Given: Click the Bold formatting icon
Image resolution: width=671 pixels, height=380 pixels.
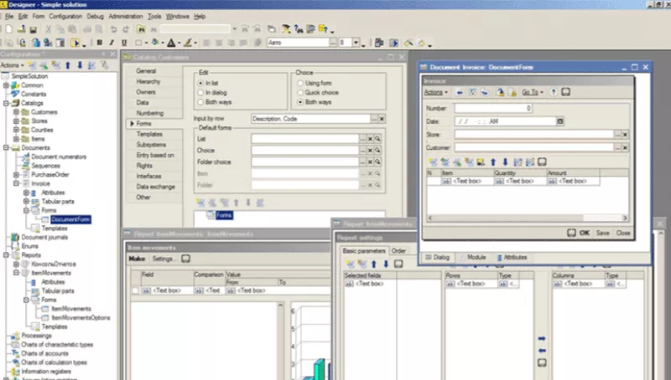Looking at the screenshot, I should [99, 43].
